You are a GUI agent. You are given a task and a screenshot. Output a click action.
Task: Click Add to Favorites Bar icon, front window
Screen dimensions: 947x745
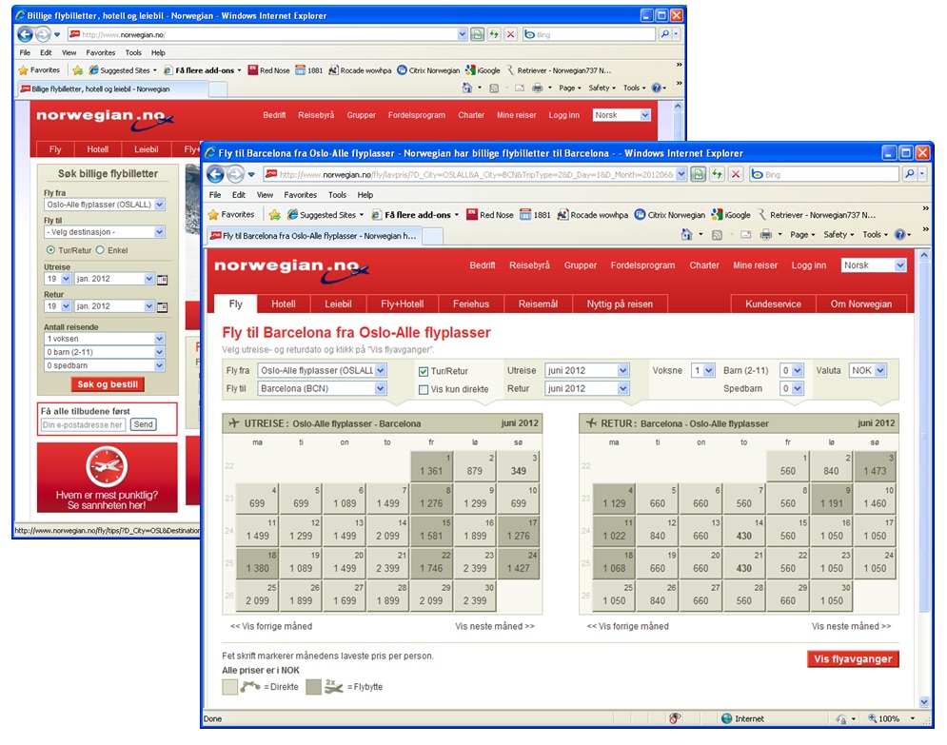click(275, 214)
